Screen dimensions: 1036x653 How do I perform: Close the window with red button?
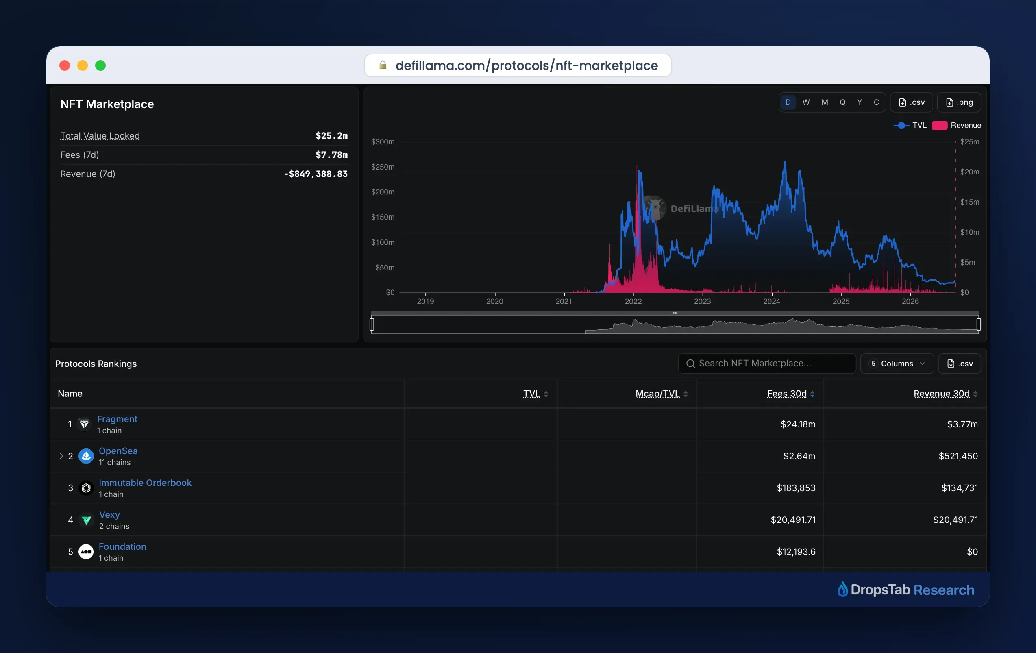click(x=65, y=65)
